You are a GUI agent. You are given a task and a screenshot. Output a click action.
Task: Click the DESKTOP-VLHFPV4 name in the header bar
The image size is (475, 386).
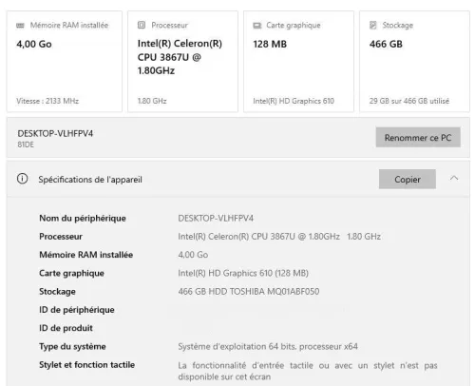coord(55,134)
